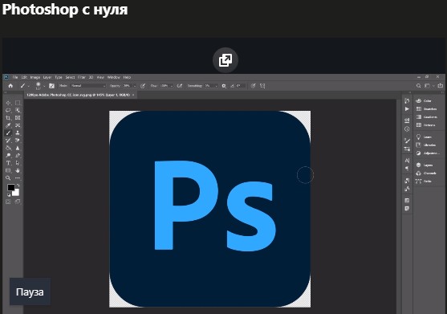Open the Image menu
Screen dimensions: 447x314
click(x=35, y=77)
